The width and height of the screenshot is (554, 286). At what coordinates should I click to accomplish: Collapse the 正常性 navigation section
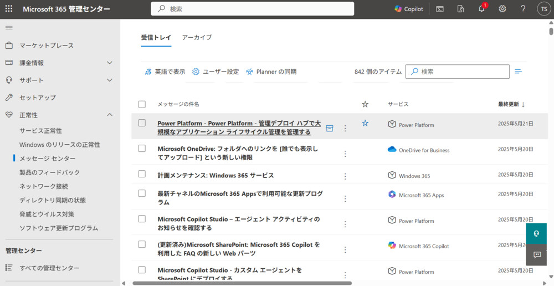[x=109, y=115]
